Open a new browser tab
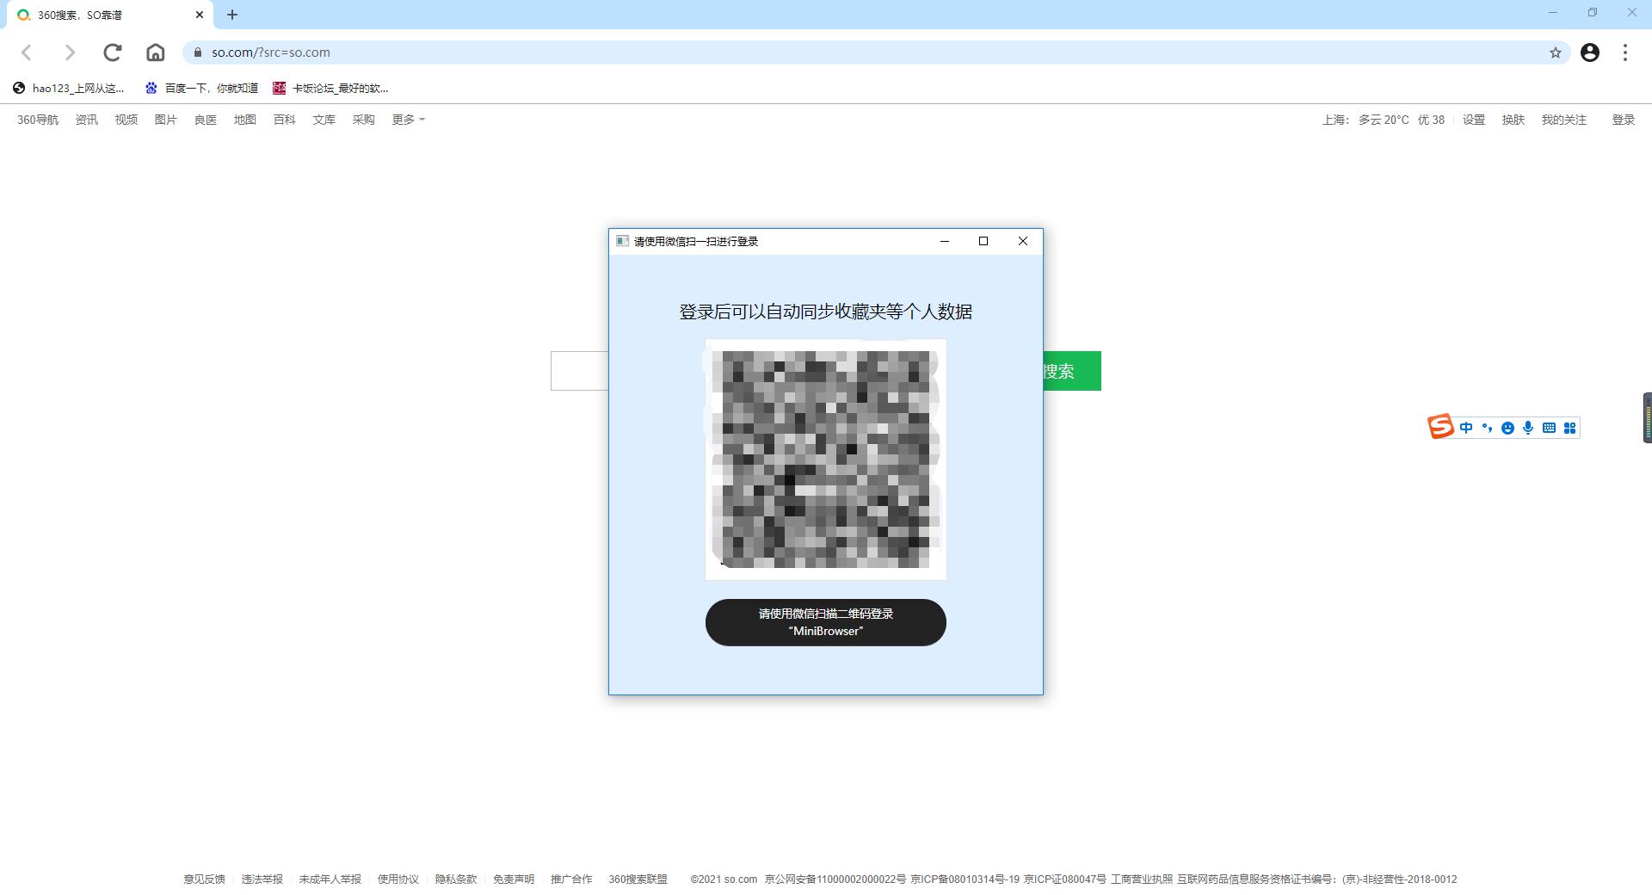This screenshot has width=1652, height=895. 232,15
